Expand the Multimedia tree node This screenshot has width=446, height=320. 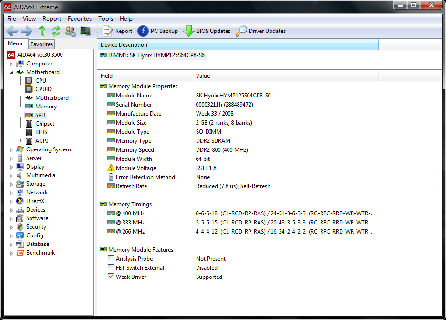coord(11,176)
